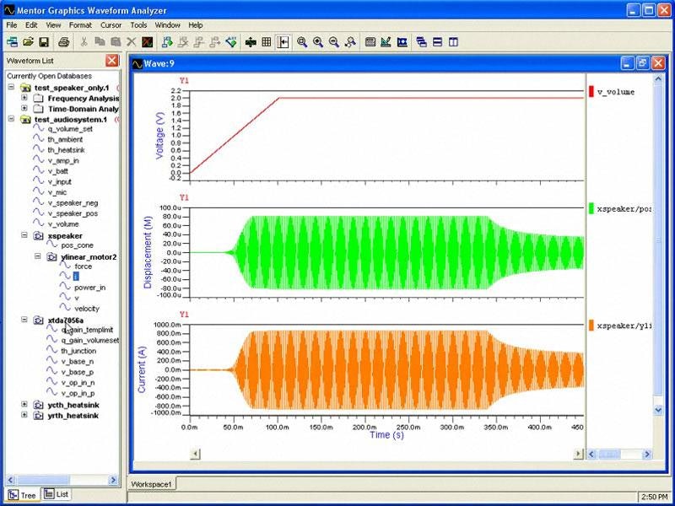Click the scroll right arrow below the time axis
Viewport: 675px width, 506px height.
click(578, 454)
